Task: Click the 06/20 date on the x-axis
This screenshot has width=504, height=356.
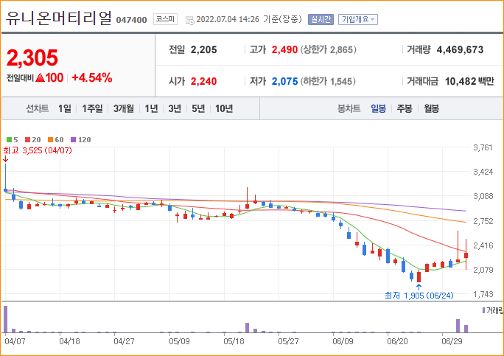Action: (x=397, y=341)
